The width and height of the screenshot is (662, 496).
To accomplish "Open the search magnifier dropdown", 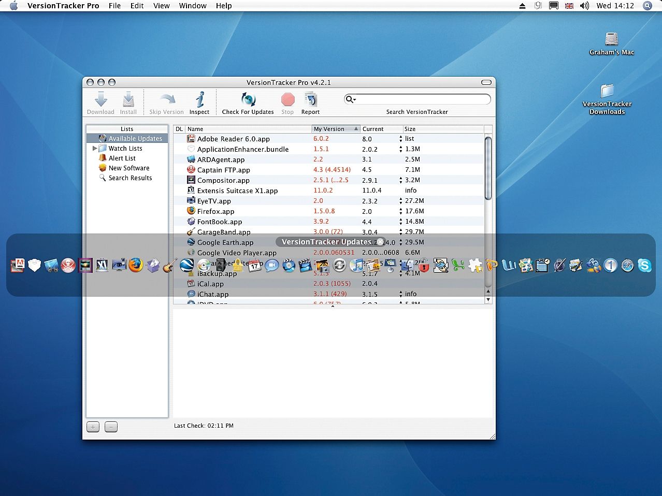I will pos(351,99).
